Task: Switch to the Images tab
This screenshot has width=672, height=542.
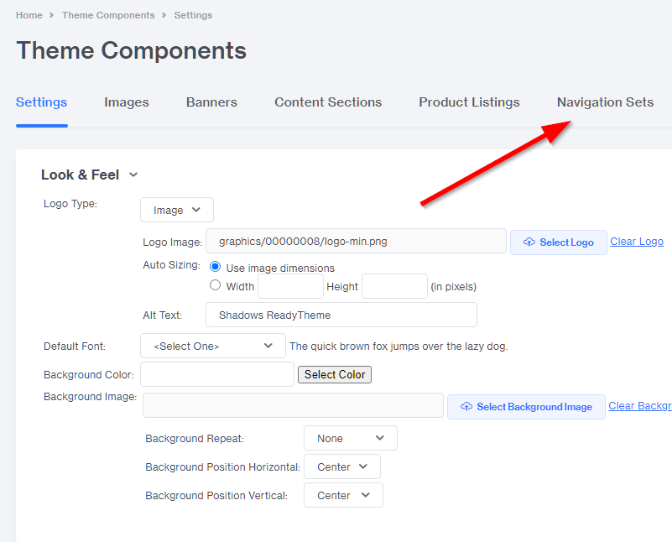Action: tap(127, 102)
